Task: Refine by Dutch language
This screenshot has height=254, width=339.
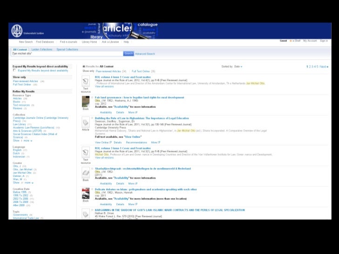Action: point(16,154)
